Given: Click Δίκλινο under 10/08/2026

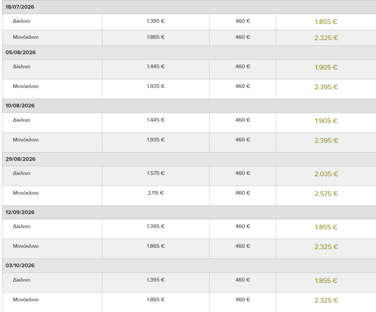Looking at the screenshot, I should 21,120.
